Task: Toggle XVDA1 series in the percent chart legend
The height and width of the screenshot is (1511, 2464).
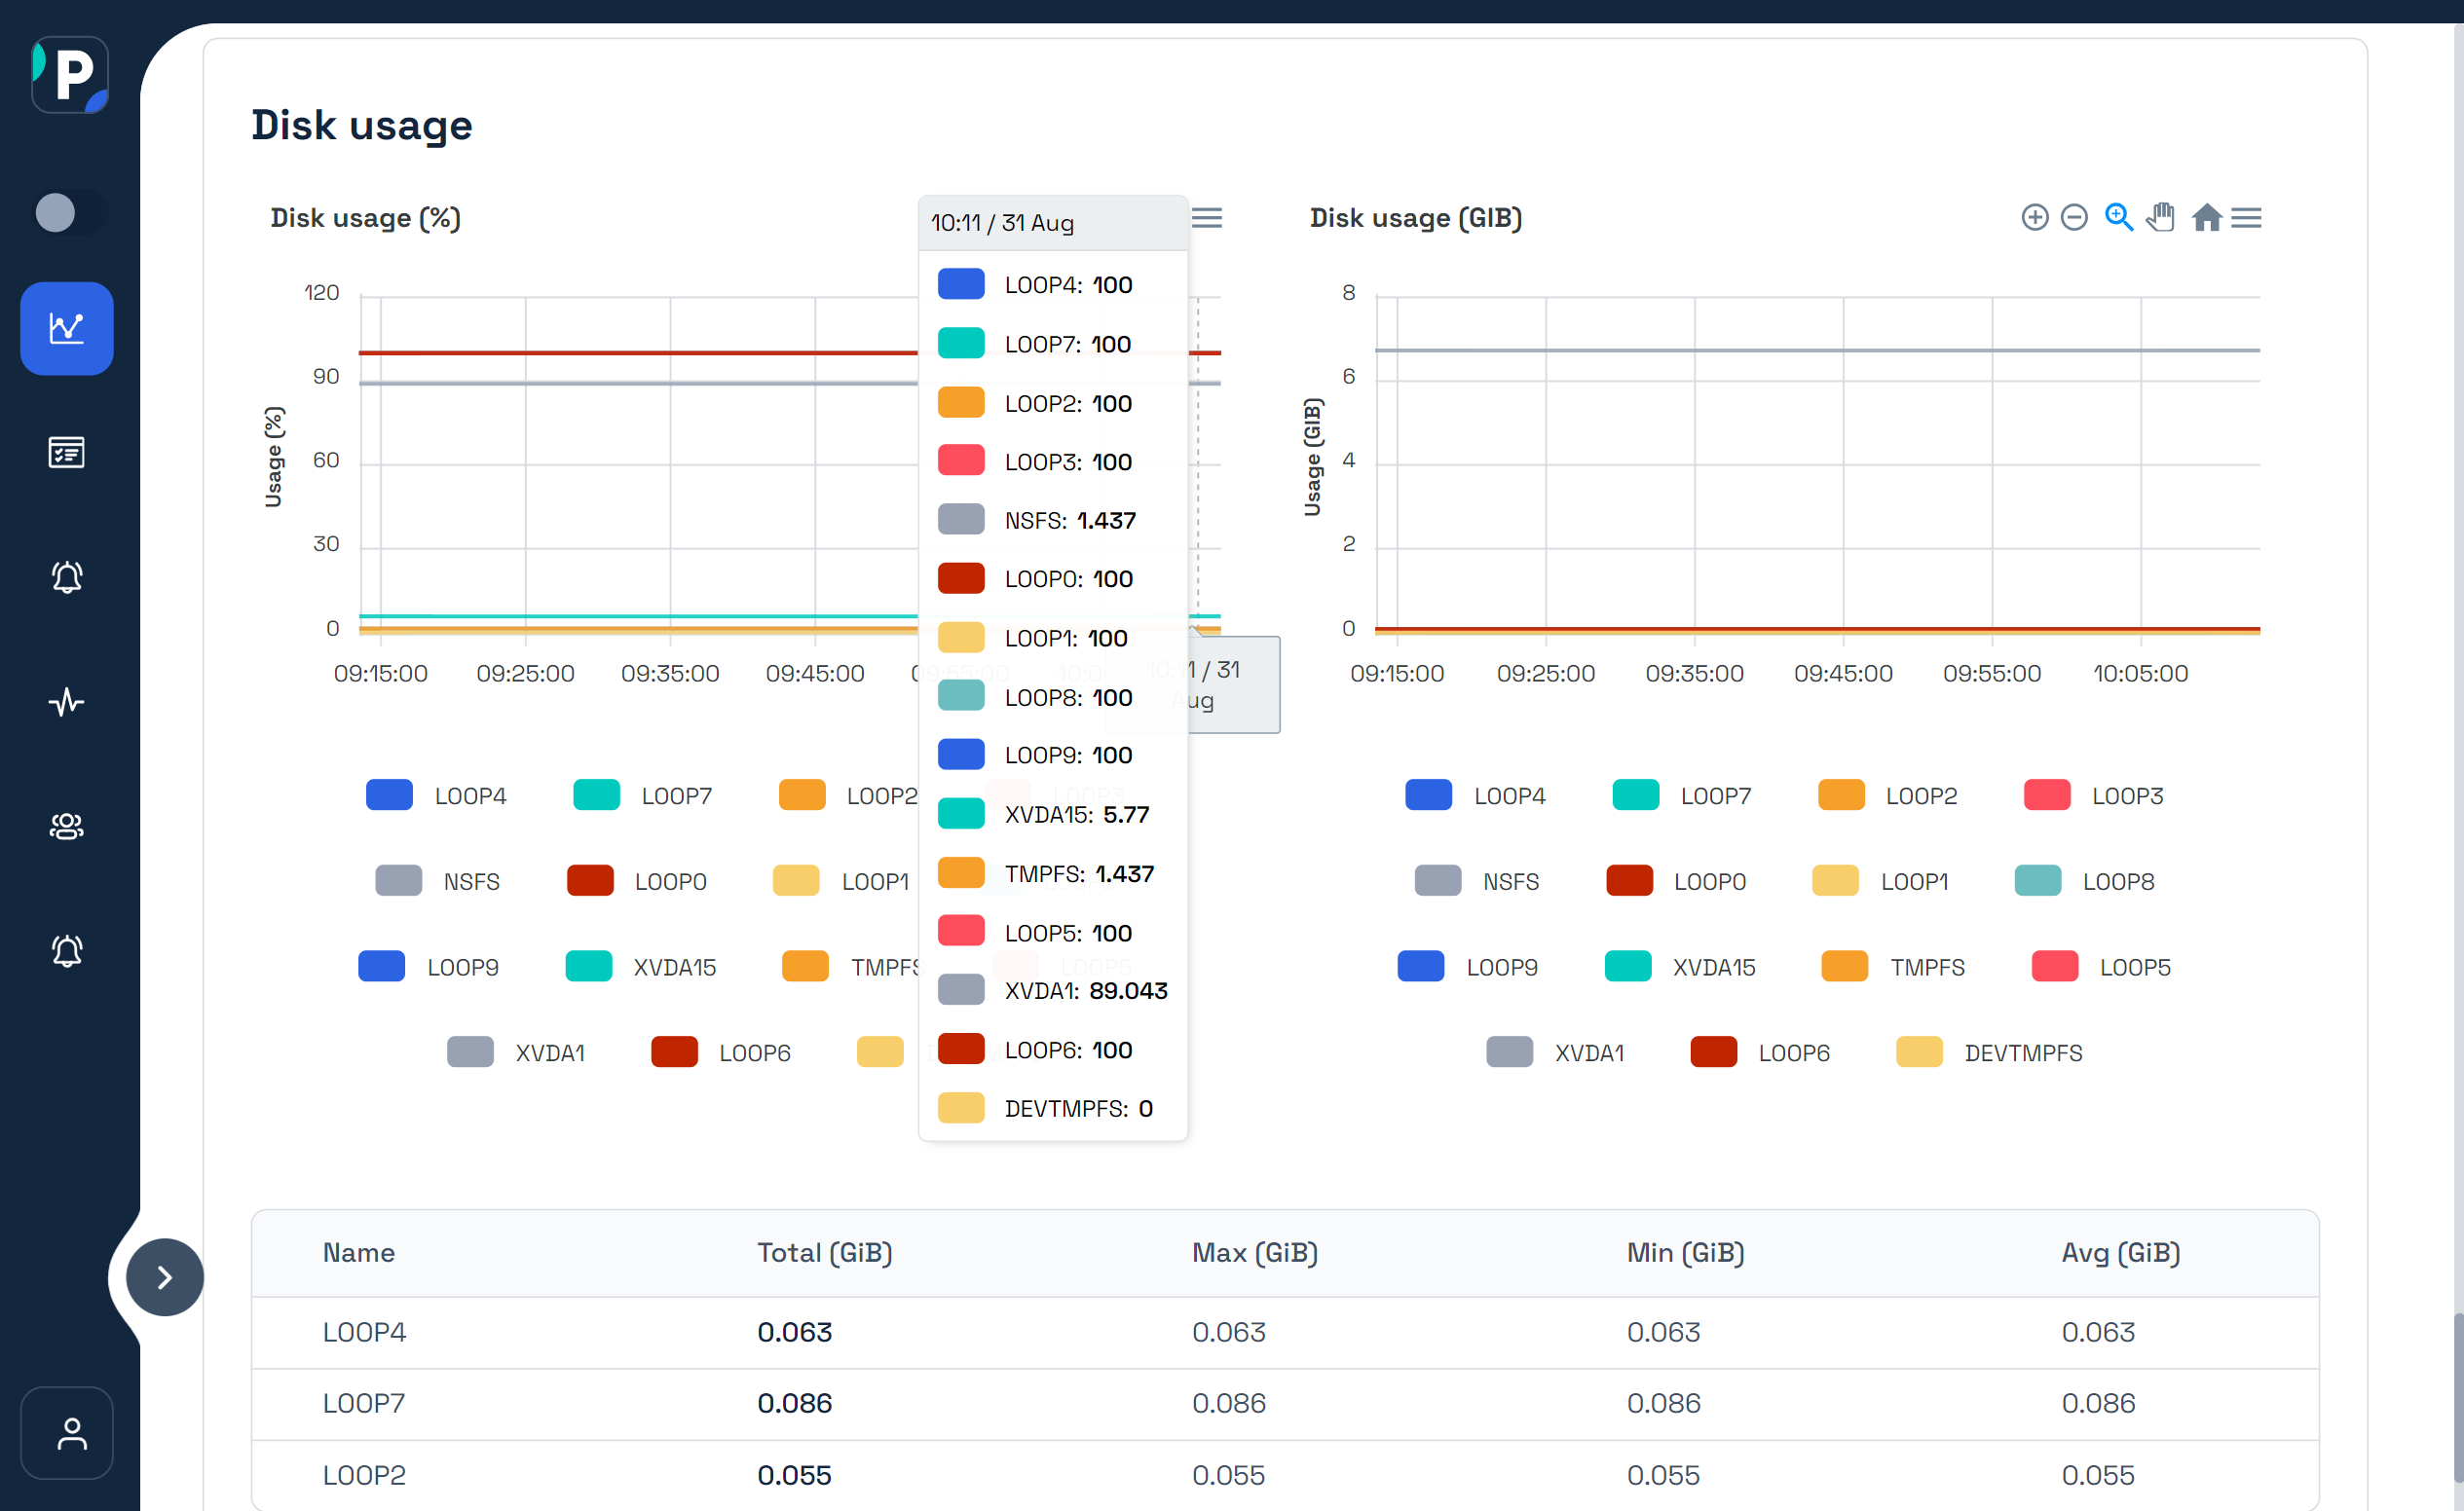Action: (x=516, y=1052)
